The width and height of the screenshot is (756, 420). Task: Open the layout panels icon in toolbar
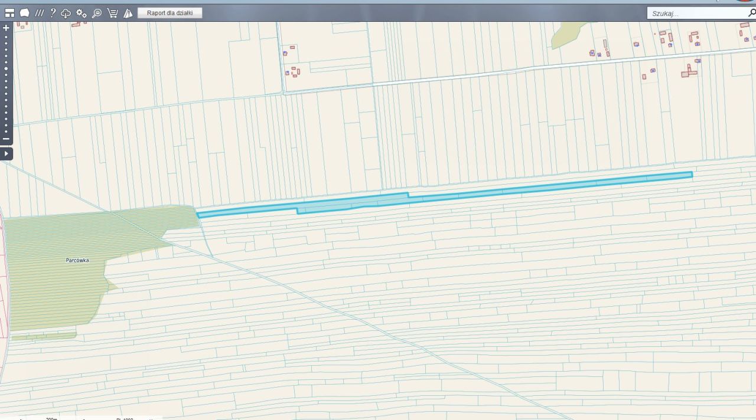pos(9,13)
